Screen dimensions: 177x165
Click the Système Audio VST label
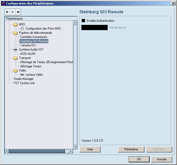(x=31, y=49)
